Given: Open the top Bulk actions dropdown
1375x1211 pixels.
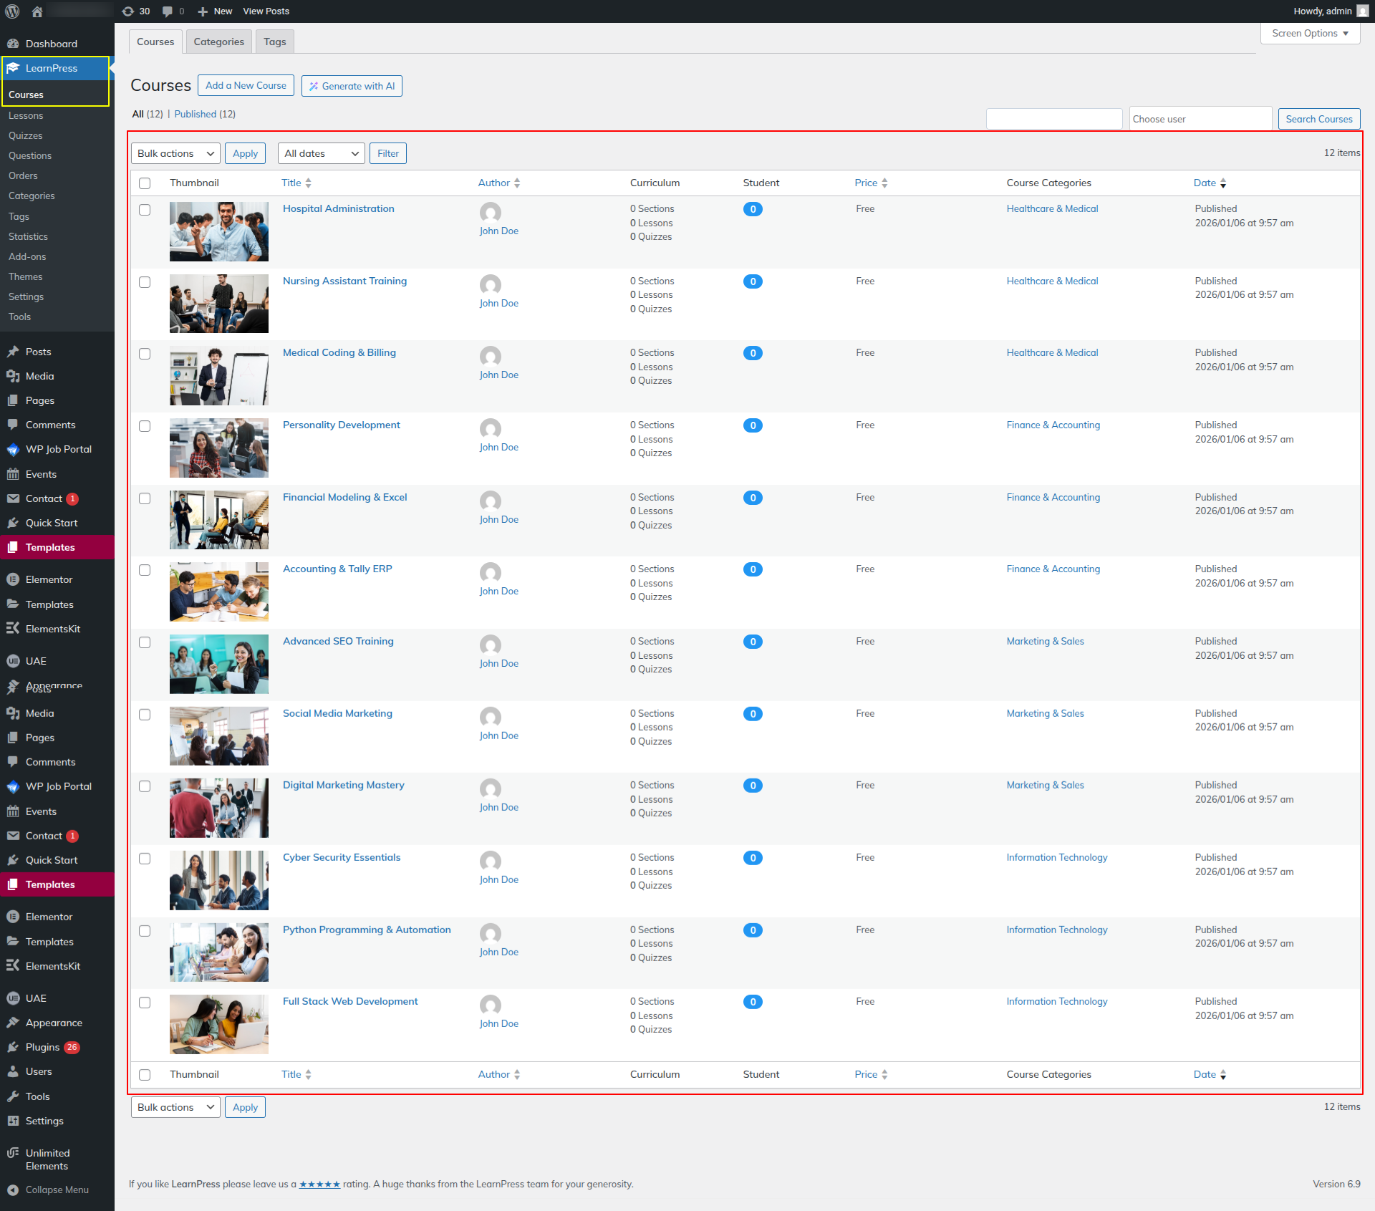Looking at the screenshot, I should tap(175, 153).
